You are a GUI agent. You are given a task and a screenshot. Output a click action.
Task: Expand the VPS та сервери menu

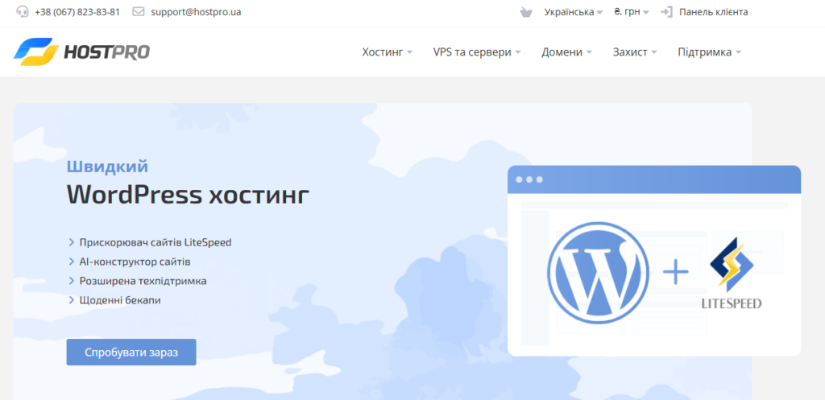pyautogui.click(x=476, y=52)
